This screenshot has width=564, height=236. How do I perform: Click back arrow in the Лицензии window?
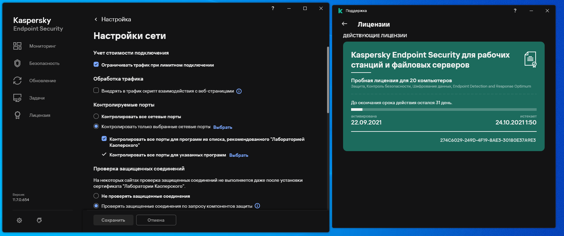coord(345,24)
